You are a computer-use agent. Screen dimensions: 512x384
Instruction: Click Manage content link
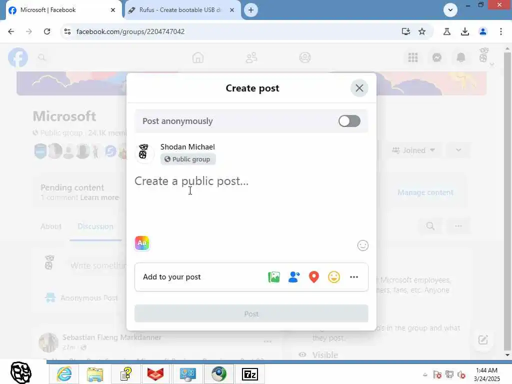(425, 192)
